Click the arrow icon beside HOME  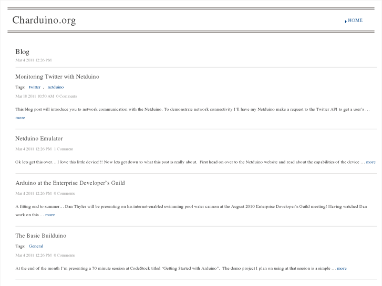point(346,22)
